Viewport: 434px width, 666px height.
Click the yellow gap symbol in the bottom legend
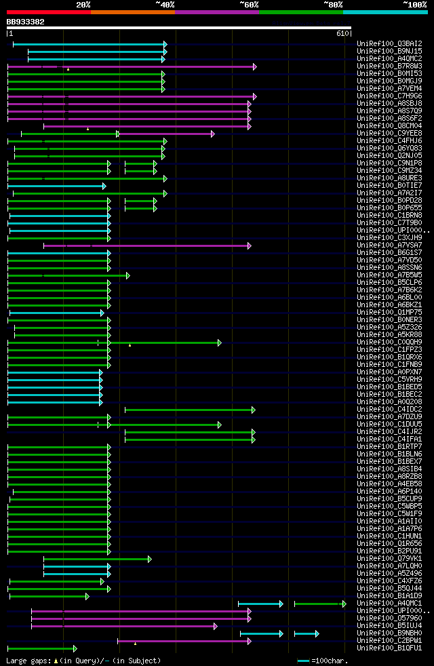tap(56, 661)
